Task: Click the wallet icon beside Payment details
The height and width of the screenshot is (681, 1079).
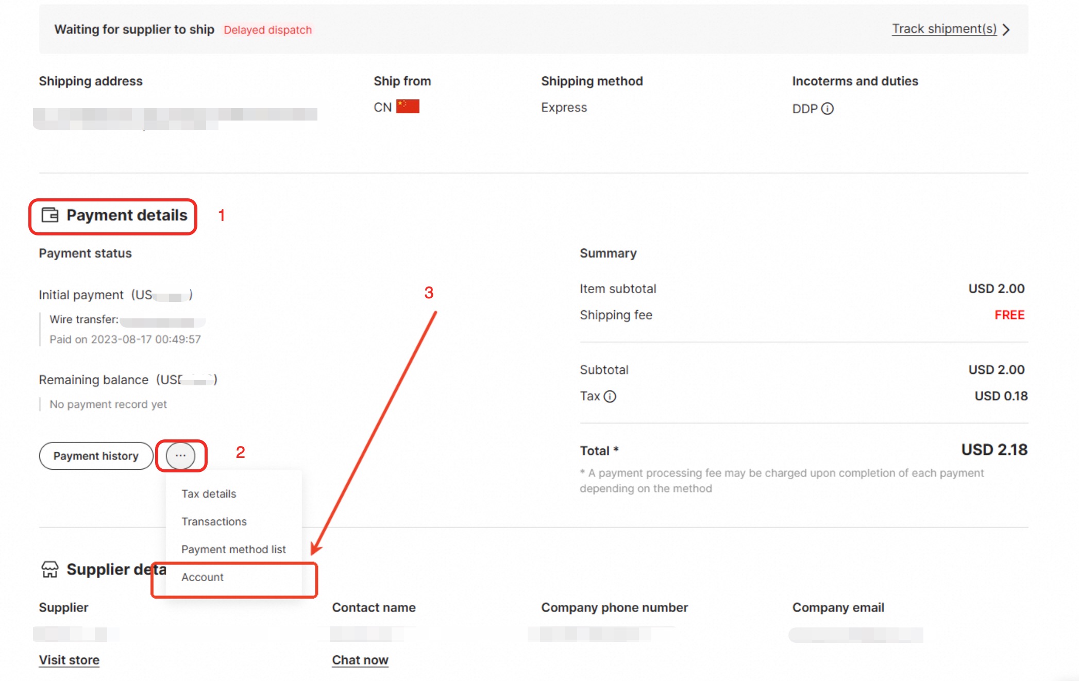Action: [x=50, y=215]
